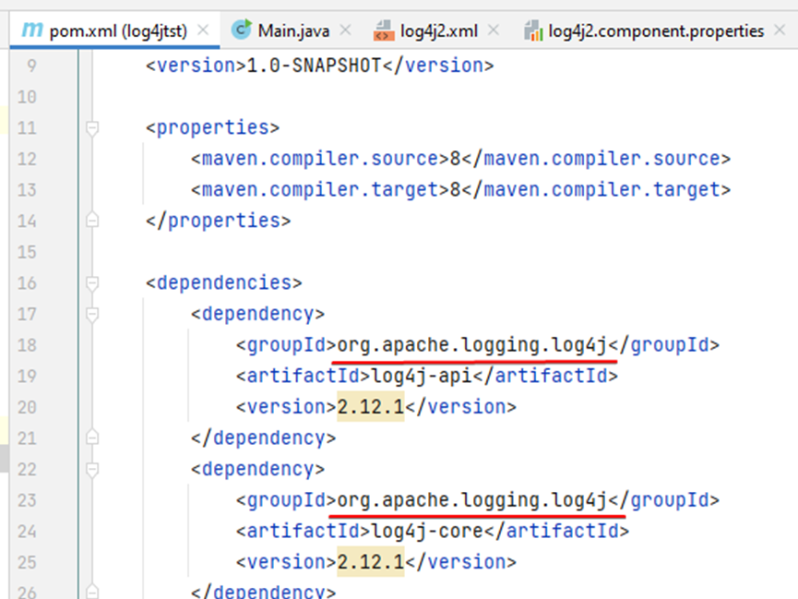
Task: Open the log4j2.component.properties tab
Action: (656, 30)
